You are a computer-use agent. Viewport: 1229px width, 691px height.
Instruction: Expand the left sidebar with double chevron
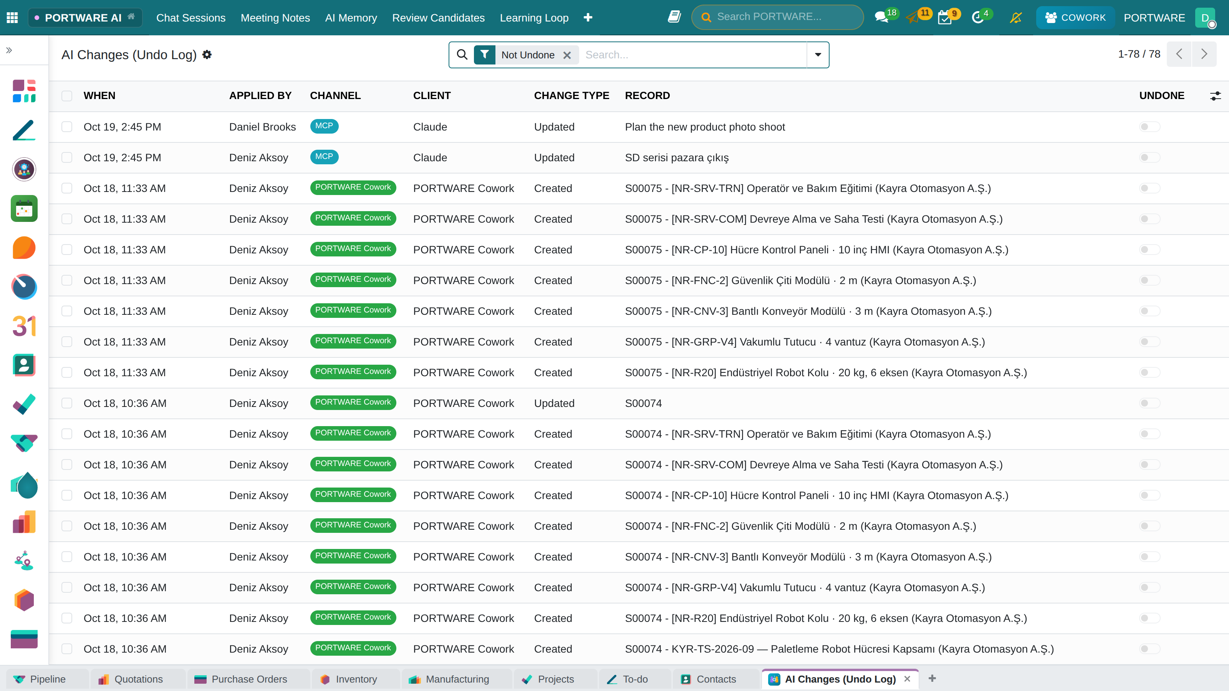[9, 50]
